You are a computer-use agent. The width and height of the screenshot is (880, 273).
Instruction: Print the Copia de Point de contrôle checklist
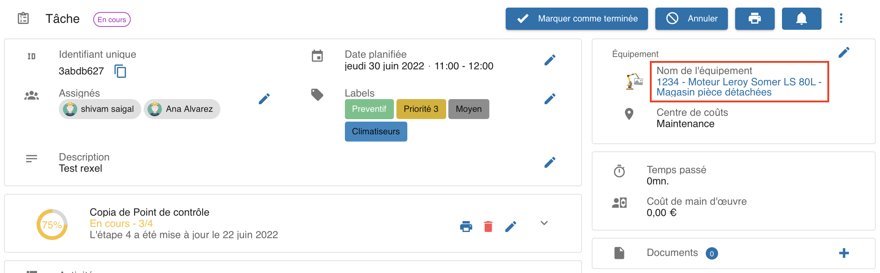click(466, 227)
